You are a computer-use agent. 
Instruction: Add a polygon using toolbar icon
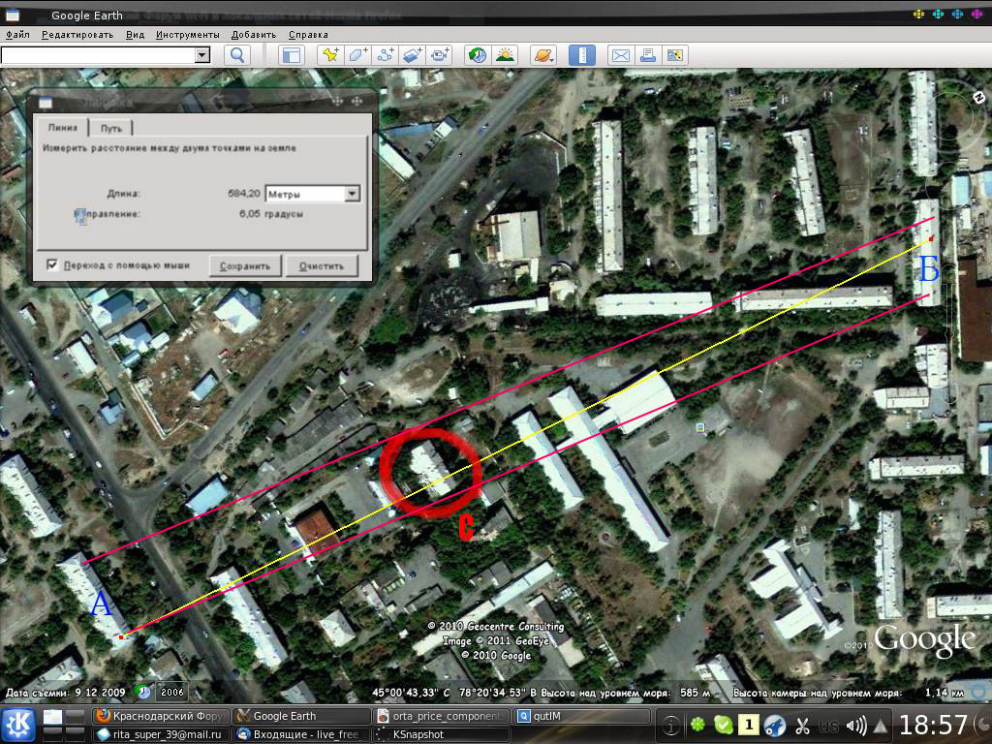click(357, 55)
